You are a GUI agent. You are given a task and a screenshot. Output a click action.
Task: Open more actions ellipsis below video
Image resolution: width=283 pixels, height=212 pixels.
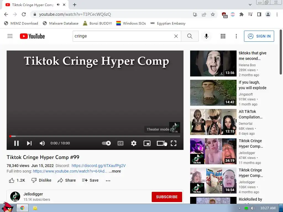(108, 181)
